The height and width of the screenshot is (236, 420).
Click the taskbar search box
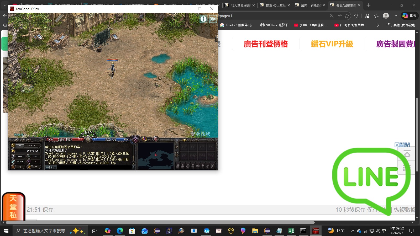[x=50, y=231]
